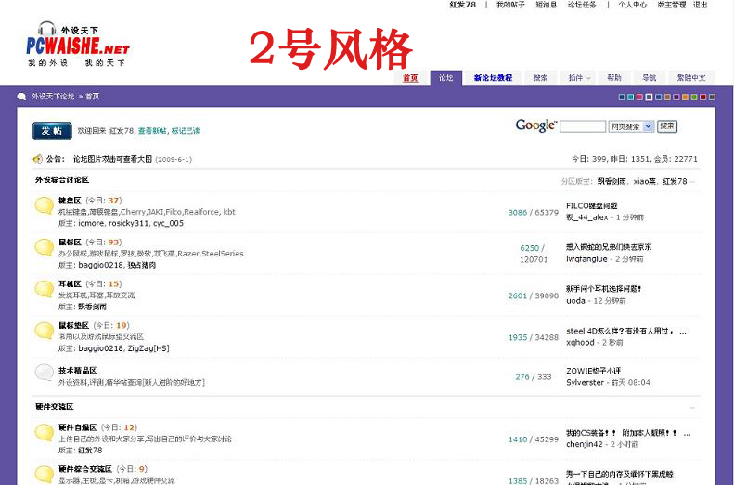Click the gray 技术精品区 bubble icon
This screenshot has width=734, height=485.
coord(44,373)
